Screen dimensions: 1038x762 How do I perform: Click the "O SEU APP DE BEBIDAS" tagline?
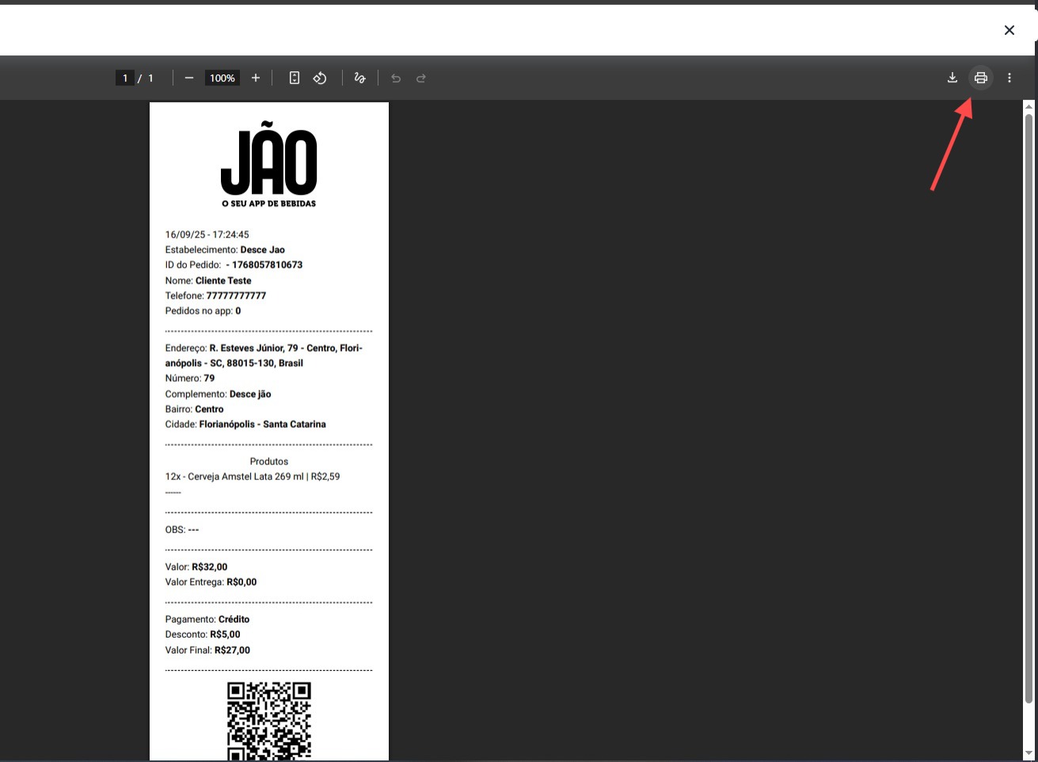[269, 204]
